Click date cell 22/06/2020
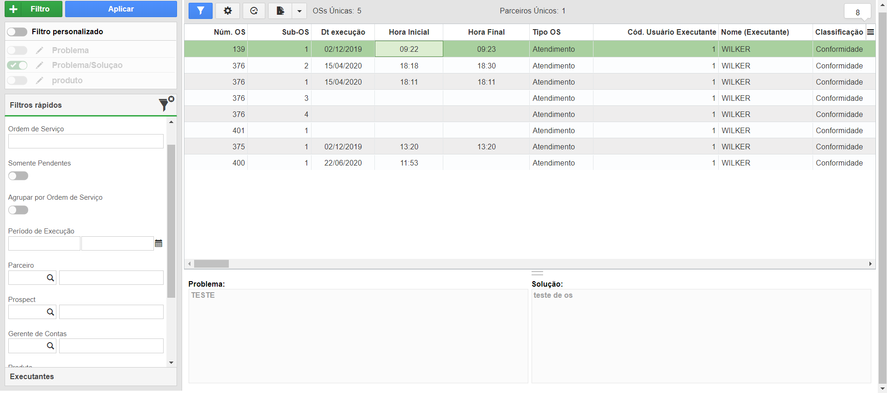Screen dimensions: 887x393 [x=343, y=163]
